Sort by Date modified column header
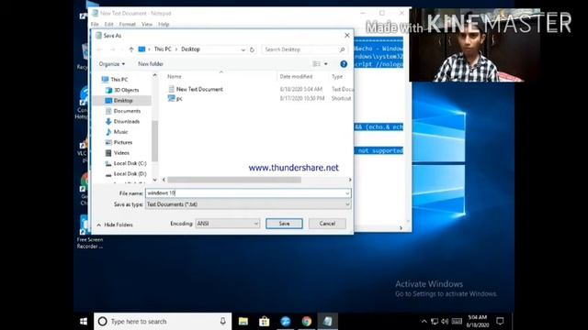 pyautogui.click(x=296, y=76)
